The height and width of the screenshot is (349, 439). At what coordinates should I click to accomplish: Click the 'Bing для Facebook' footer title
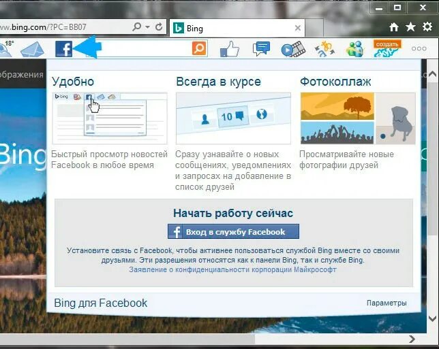pyautogui.click(x=100, y=303)
